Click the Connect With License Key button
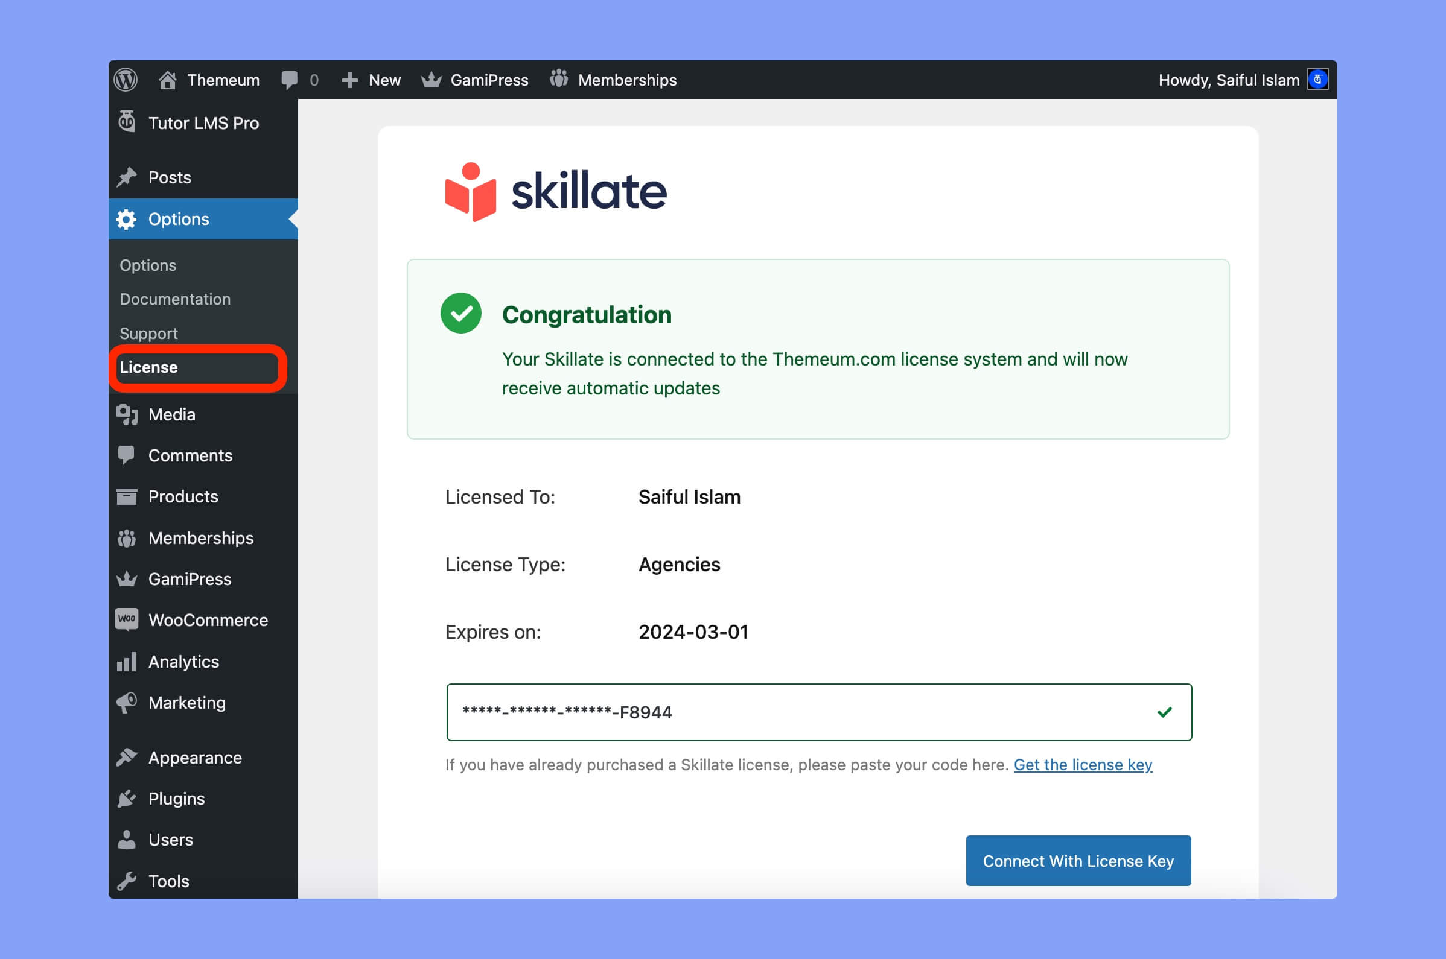Image resolution: width=1446 pixels, height=959 pixels. click(1078, 861)
